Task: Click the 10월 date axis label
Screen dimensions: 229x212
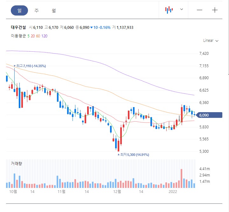Action: click(x=13, y=191)
